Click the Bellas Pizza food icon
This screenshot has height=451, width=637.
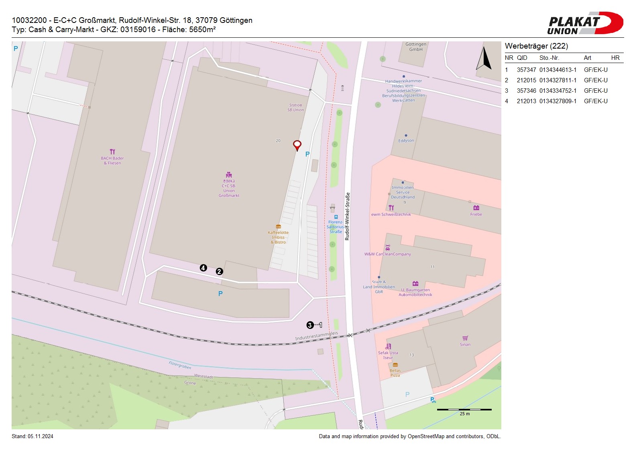coord(395,365)
